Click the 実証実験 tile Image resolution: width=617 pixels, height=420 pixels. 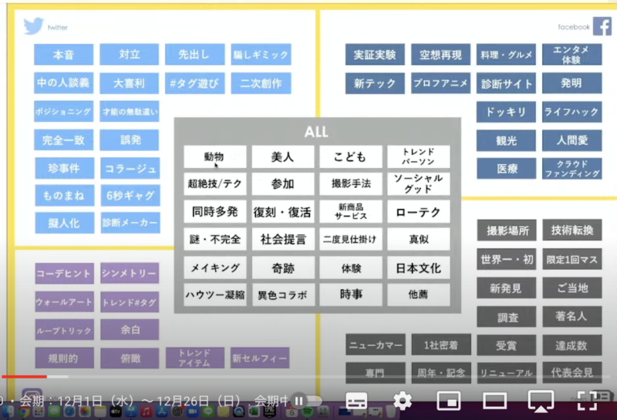point(375,55)
